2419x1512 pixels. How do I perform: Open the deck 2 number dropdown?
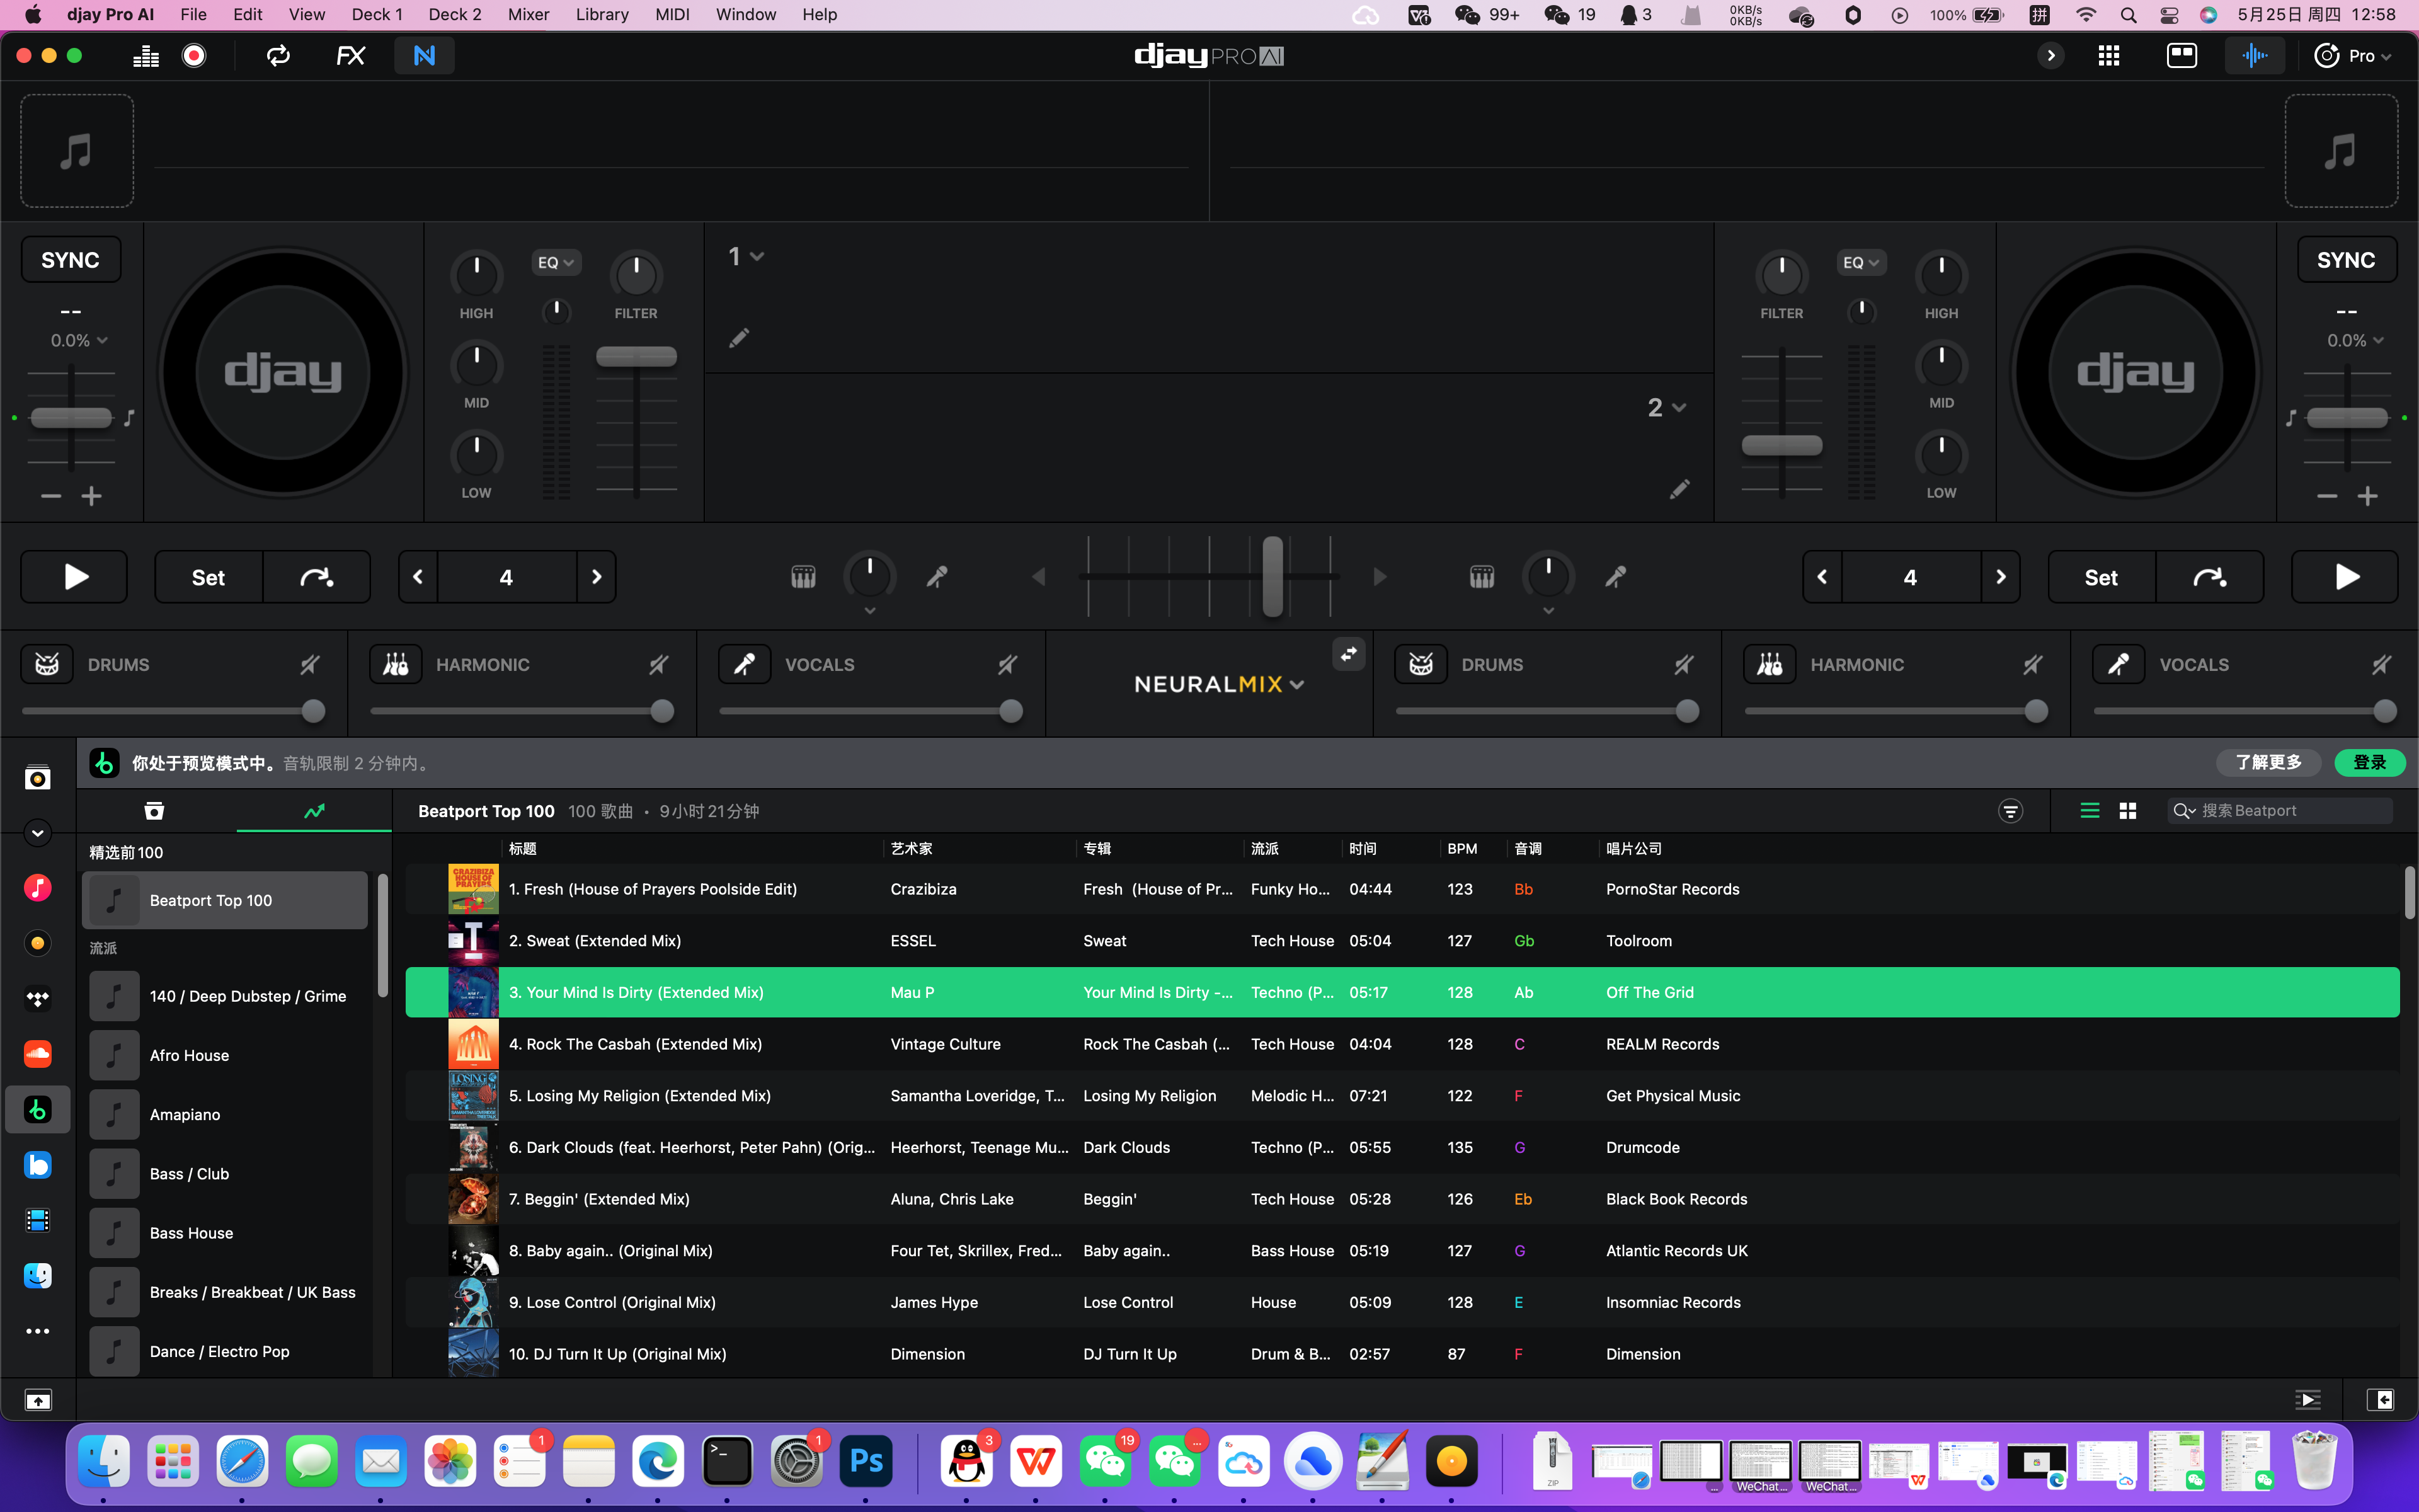coord(1666,407)
